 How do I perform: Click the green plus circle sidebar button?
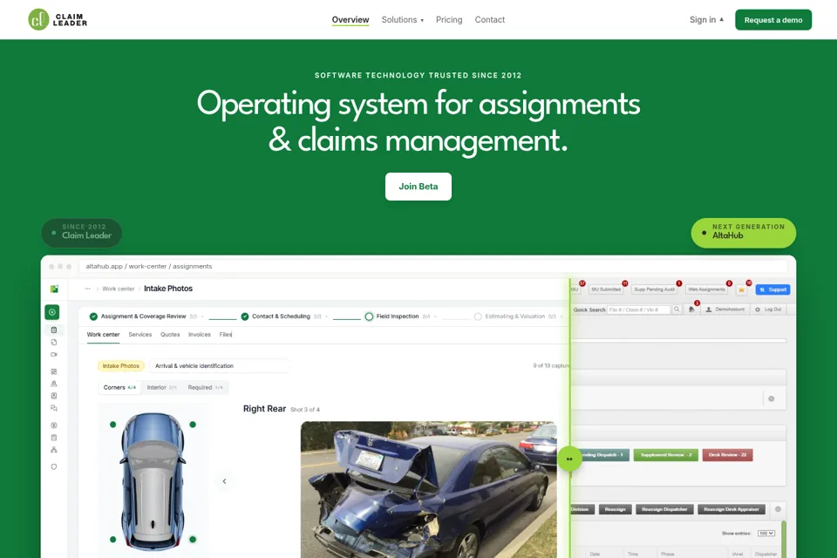click(x=52, y=312)
